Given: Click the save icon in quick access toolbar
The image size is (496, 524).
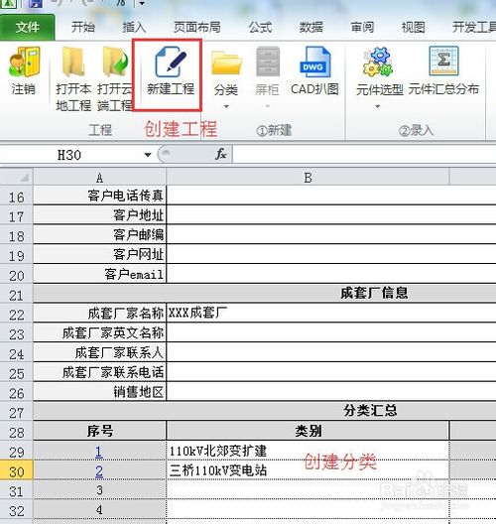Looking at the screenshot, I should (36, 3).
